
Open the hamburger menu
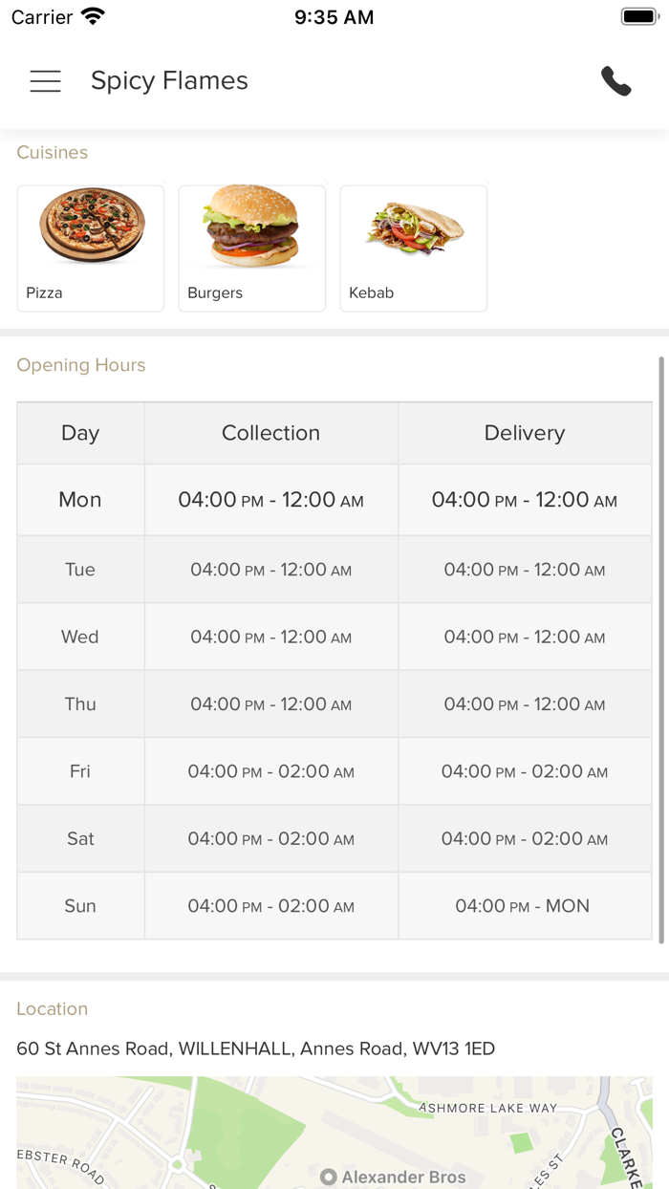coord(45,81)
